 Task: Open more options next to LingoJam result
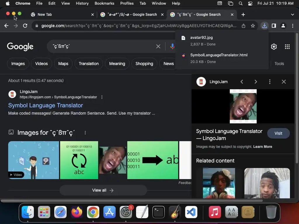pyautogui.click(x=102, y=97)
